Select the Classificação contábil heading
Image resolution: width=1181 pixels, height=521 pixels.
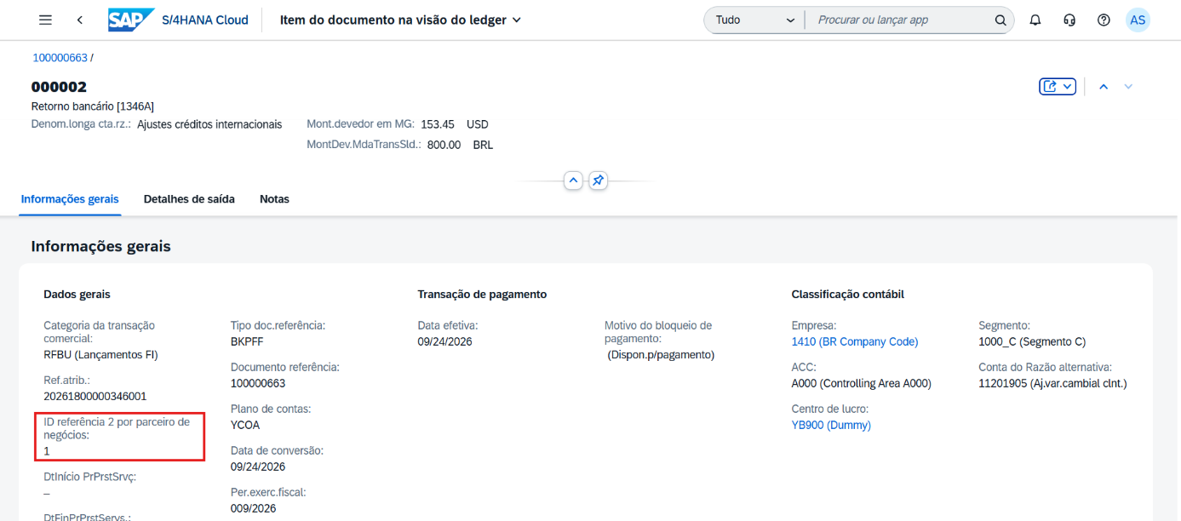click(847, 295)
